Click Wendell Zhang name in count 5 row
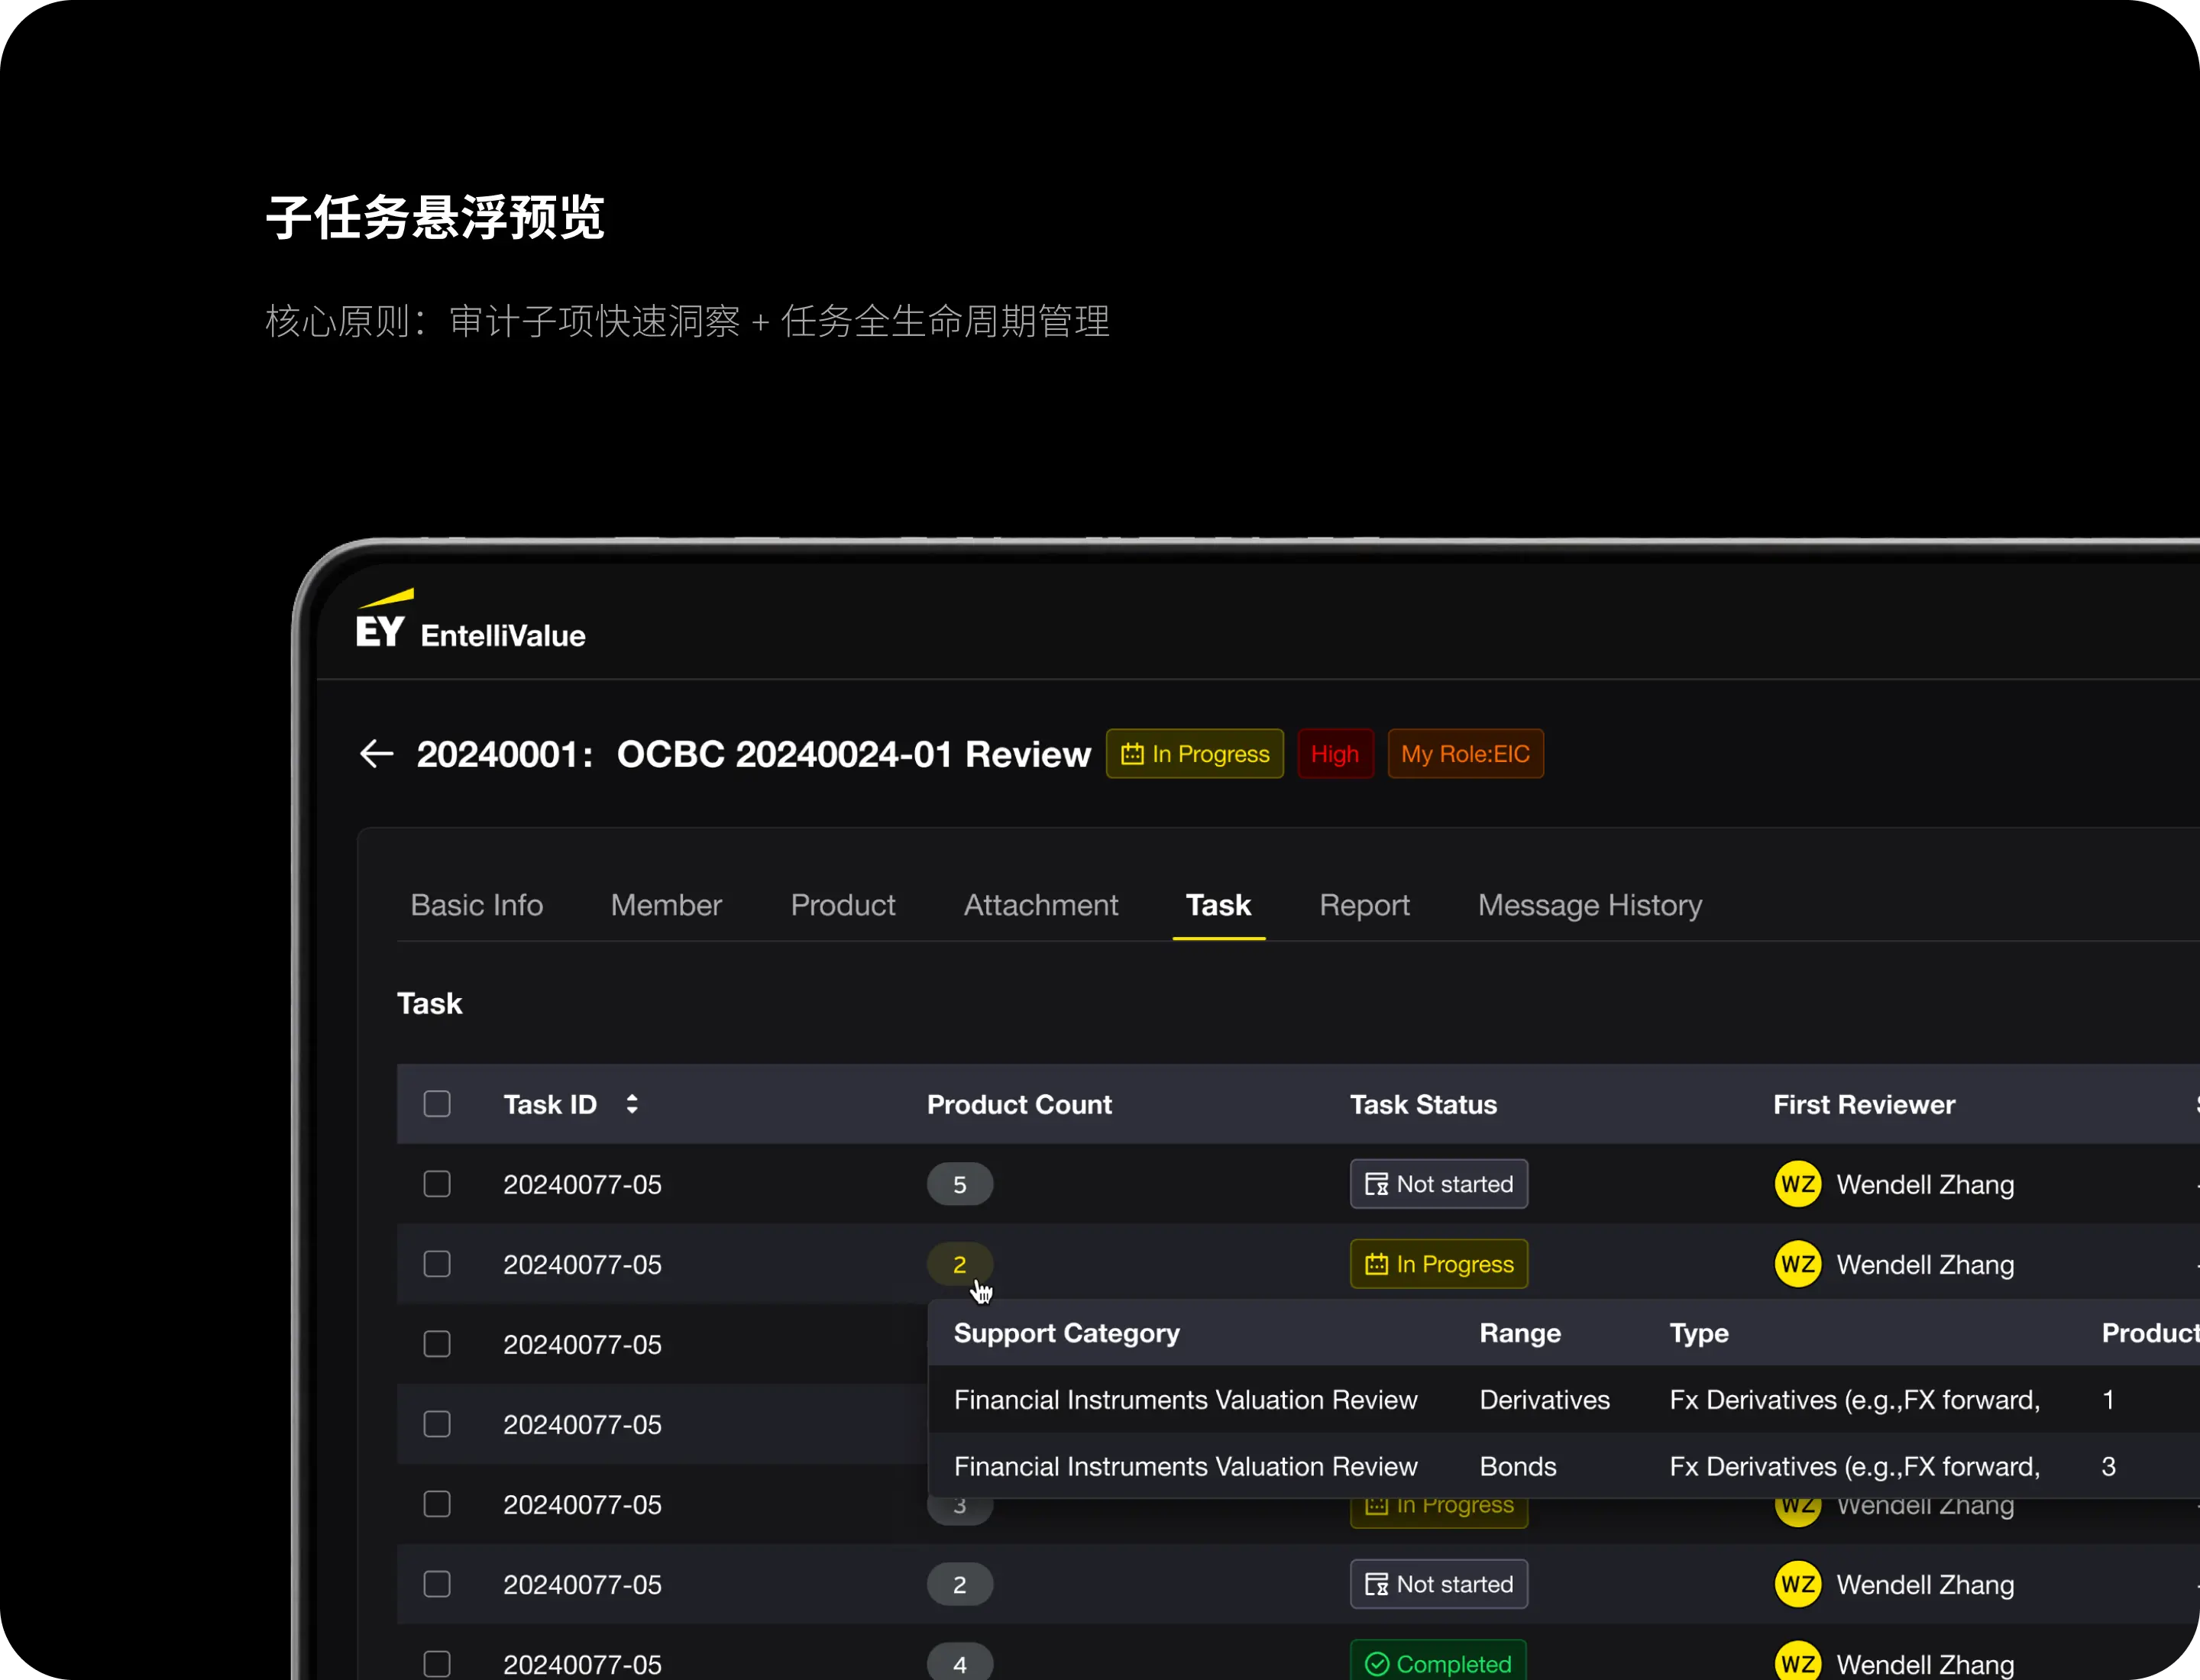 point(1925,1184)
